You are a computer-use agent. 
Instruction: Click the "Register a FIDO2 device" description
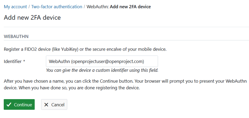[85, 49]
